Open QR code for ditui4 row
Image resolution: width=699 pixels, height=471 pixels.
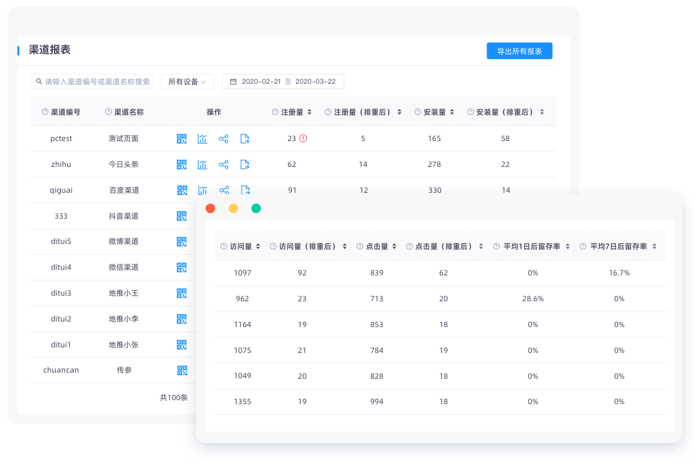tap(181, 268)
